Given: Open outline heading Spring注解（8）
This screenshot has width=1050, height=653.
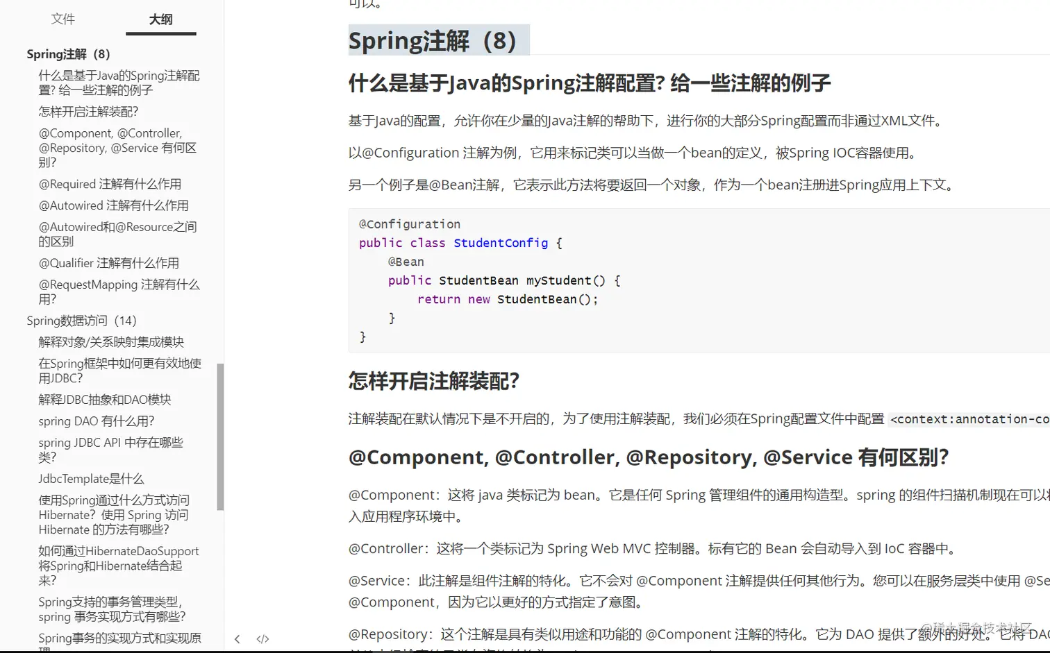Looking at the screenshot, I should tap(69, 54).
